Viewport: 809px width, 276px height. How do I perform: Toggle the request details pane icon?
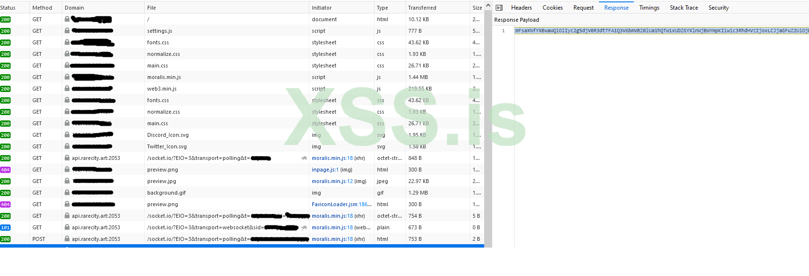[499, 8]
